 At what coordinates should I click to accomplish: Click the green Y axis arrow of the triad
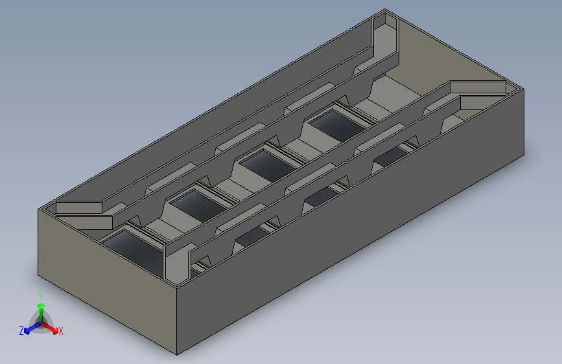[41, 312]
